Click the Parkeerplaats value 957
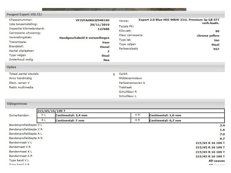231x173 pixels. click(216, 49)
